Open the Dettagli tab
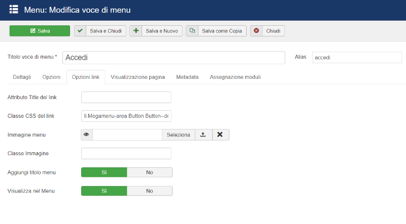The height and width of the screenshot is (224, 406). point(22,77)
